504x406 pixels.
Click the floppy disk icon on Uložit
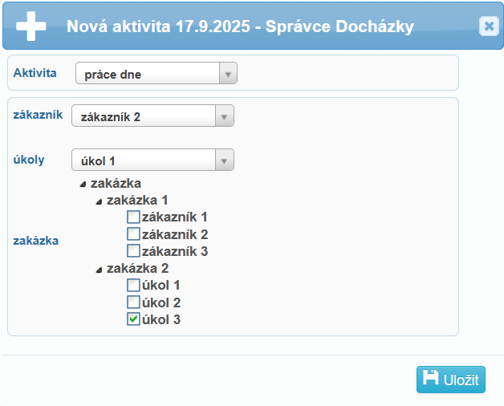(x=430, y=380)
